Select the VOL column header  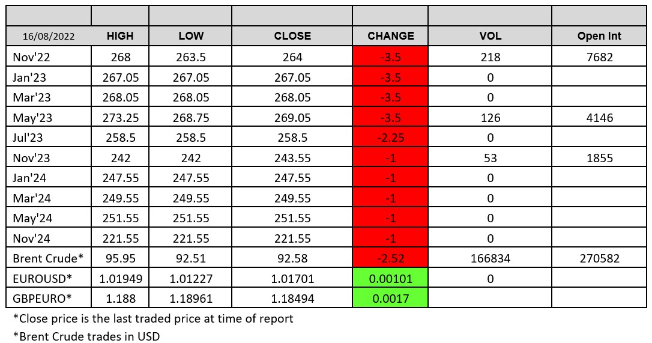(490, 36)
